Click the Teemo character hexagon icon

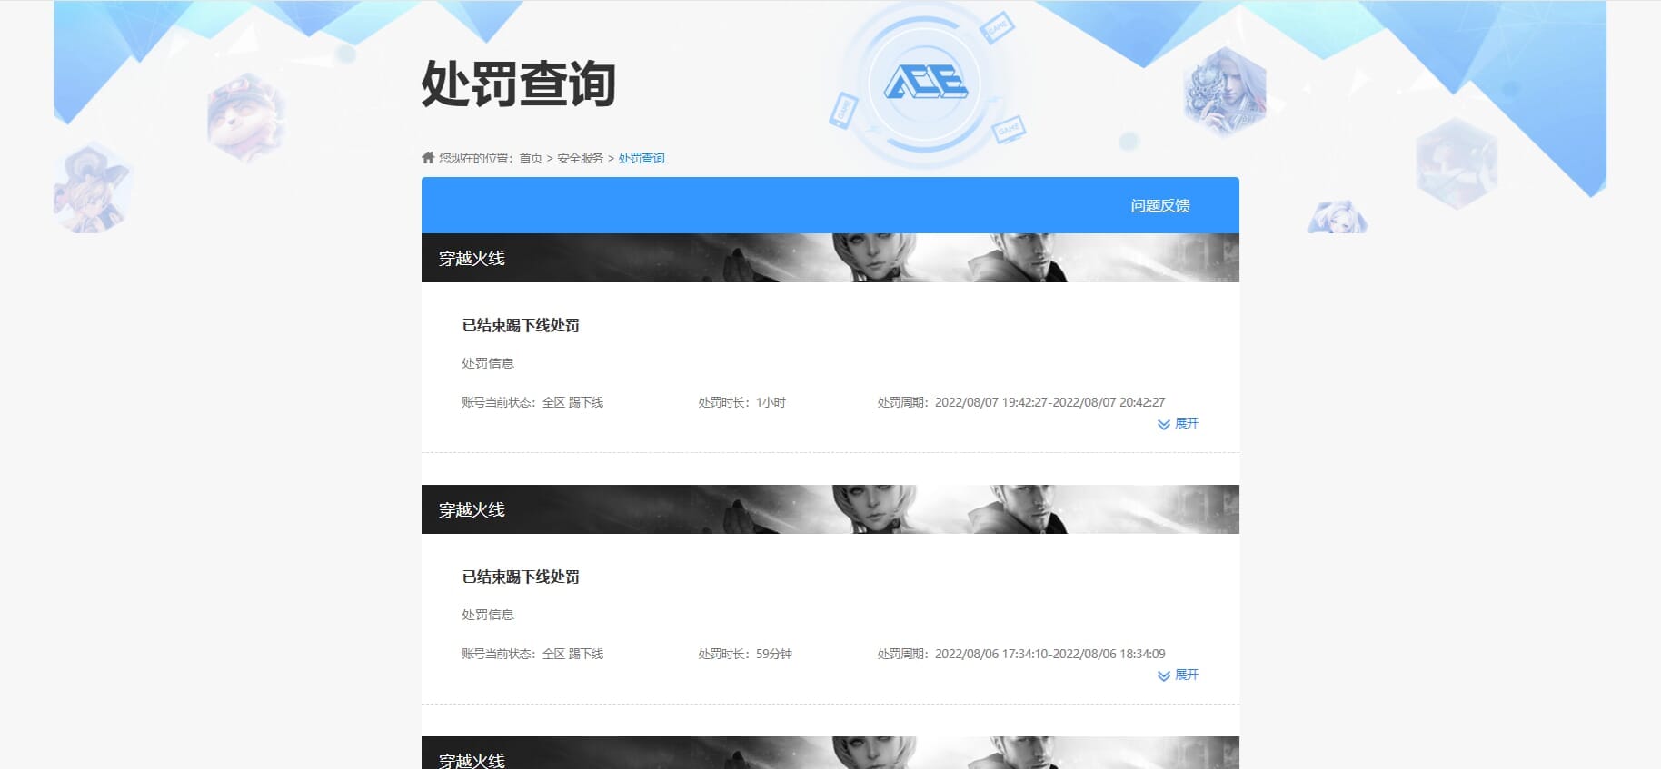[245, 118]
